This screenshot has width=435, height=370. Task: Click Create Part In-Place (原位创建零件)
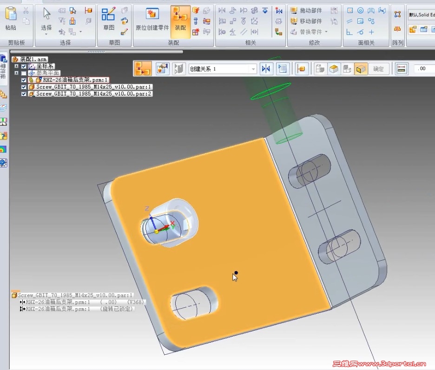click(152, 19)
